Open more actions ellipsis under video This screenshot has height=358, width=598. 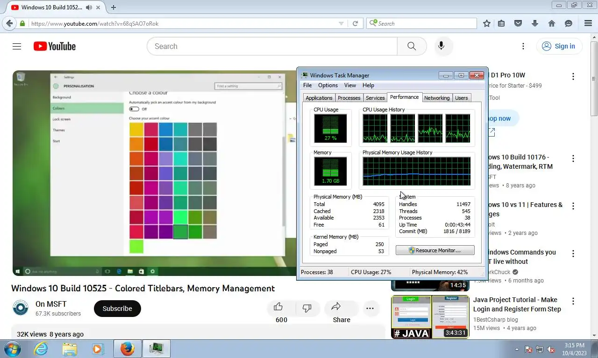pos(370,309)
